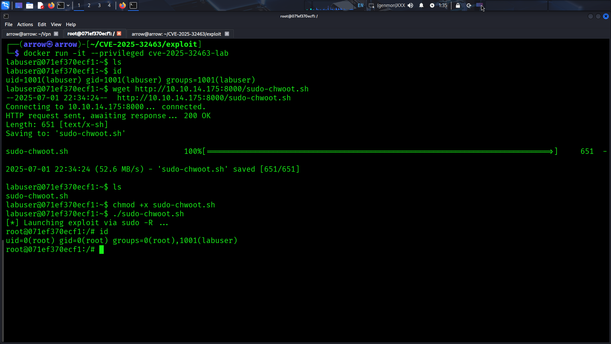Focus the running terminal window in taskbar

(133, 5)
